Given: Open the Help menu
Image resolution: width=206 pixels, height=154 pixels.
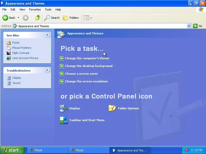Looking at the screenshot, I should coord(58,9).
